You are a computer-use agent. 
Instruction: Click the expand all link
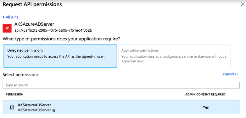(x=230, y=74)
